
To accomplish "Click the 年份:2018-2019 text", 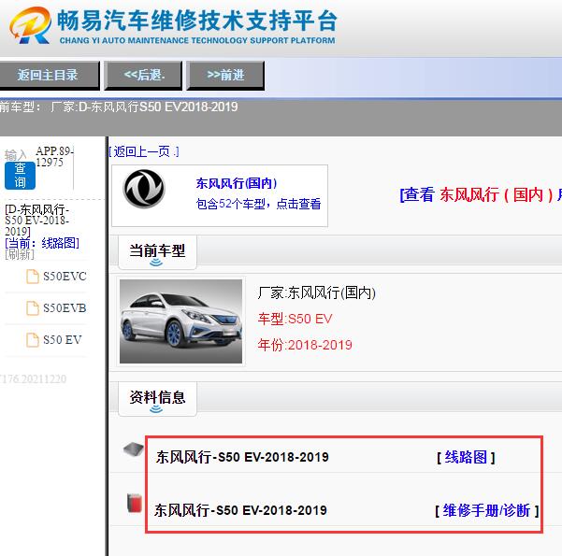I will coord(305,345).
